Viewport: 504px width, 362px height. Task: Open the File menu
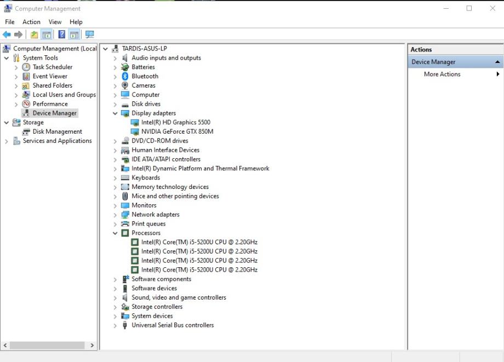point(10,22)
